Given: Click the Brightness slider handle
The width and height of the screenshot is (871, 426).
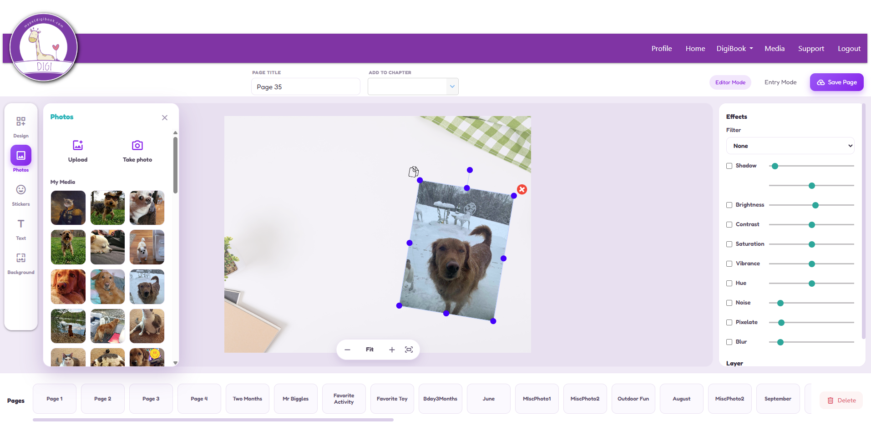Looking at the screenshot, I should pos(815,205).
